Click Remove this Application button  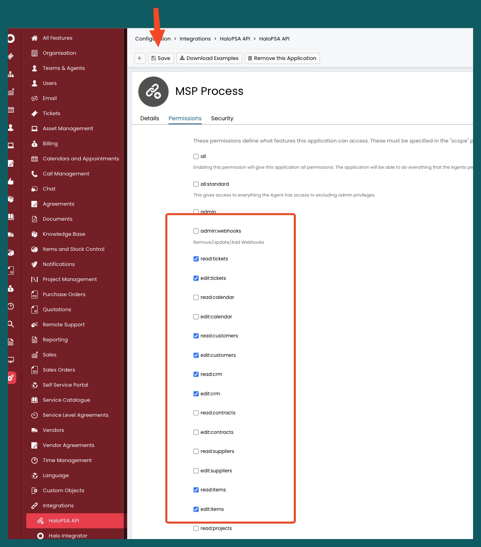click(x=282, y=58)
